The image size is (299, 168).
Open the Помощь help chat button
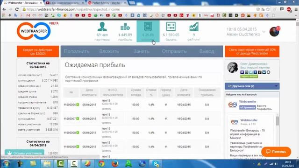[276, 152]
